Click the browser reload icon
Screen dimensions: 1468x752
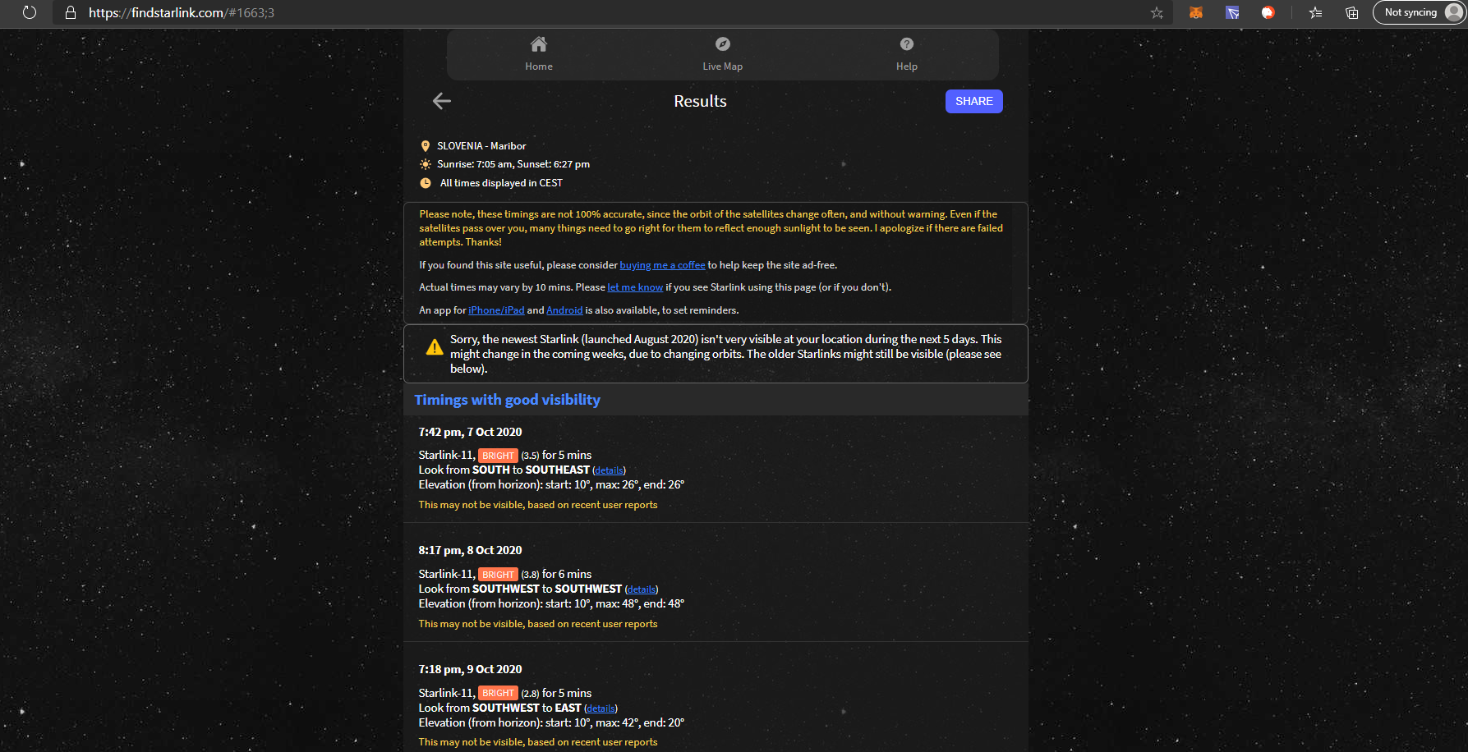coord(30,12)
